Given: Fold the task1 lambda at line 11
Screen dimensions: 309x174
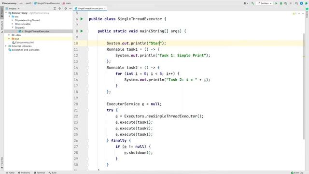Looking at the screenshot, I should (87, 49).
